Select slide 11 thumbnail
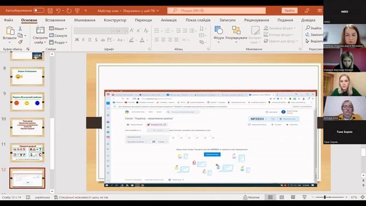366x206 pixels. (x=27, y=153)
